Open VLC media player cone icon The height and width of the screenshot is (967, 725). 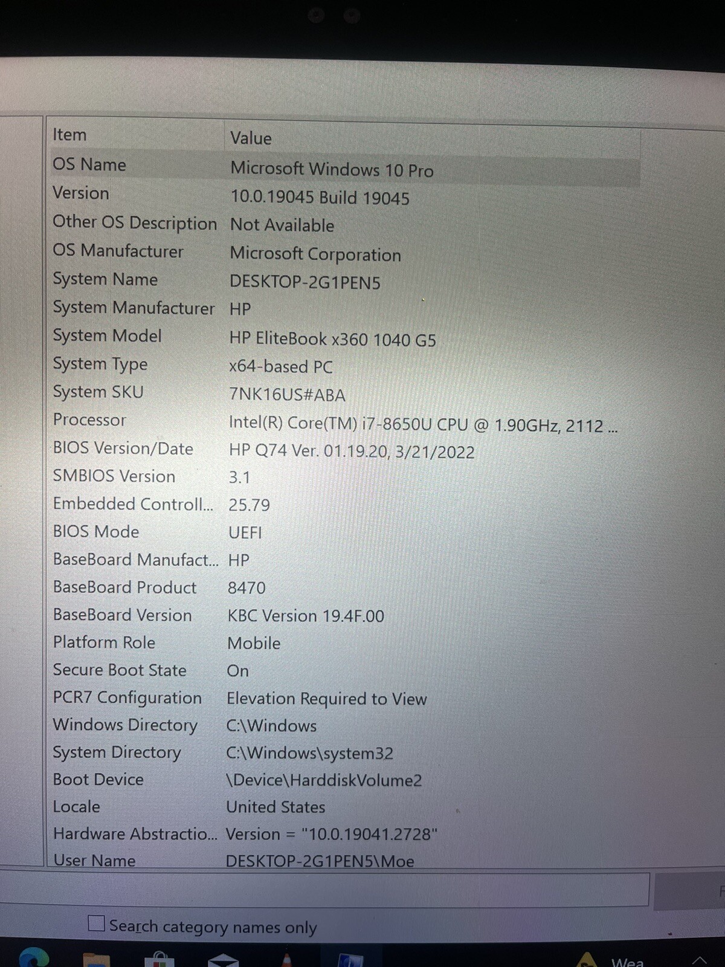(286, 959)
